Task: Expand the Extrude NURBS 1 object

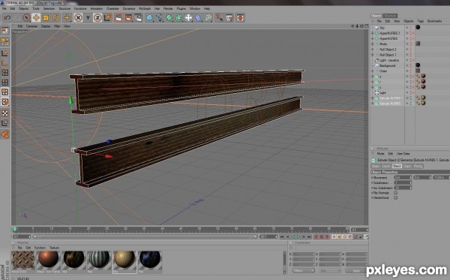Action: (373, 98)
